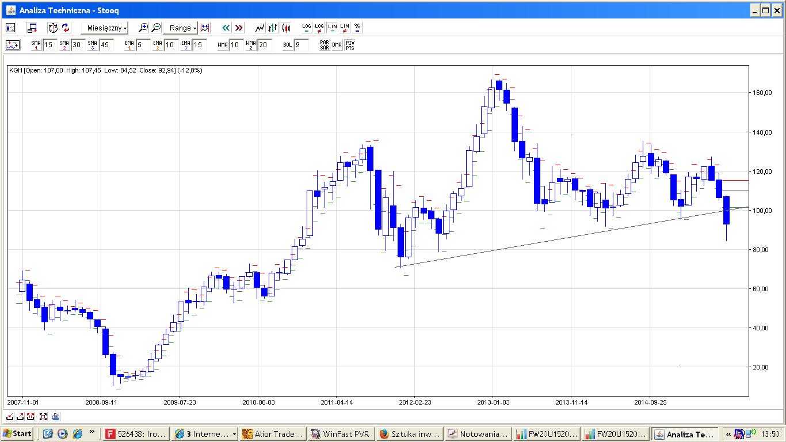Click the WMA 2 period input field
786x442 pixels.
[264, 45]
